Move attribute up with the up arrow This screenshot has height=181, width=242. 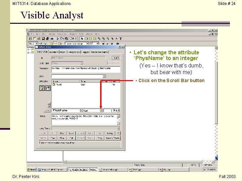pyautogui.click(x=49, y=103)
